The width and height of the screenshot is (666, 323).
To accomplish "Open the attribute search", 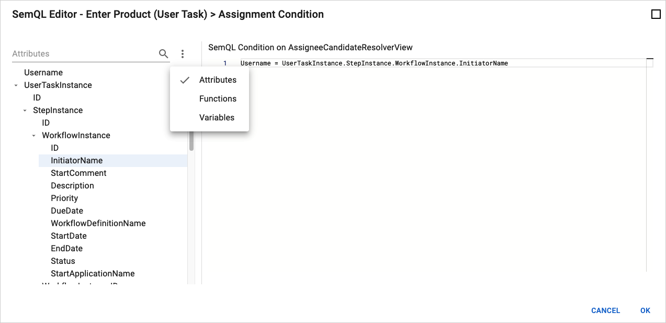I will click(x=163, y=53).
